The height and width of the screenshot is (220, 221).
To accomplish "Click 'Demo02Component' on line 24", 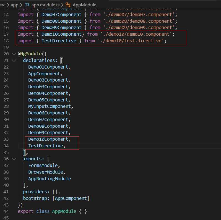I will point(48,80).
